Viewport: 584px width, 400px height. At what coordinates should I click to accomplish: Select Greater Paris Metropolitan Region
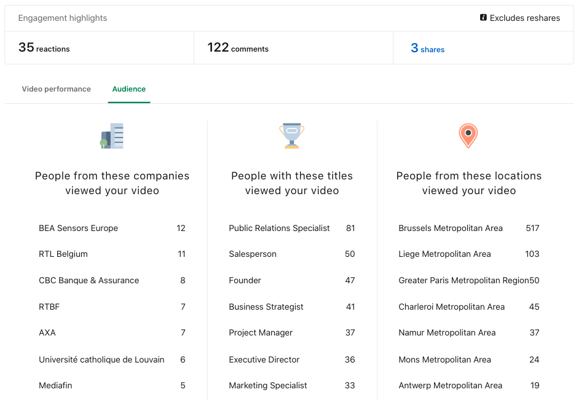464,280
